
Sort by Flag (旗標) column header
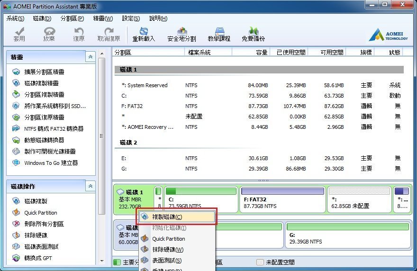click(x=360, y=53)
